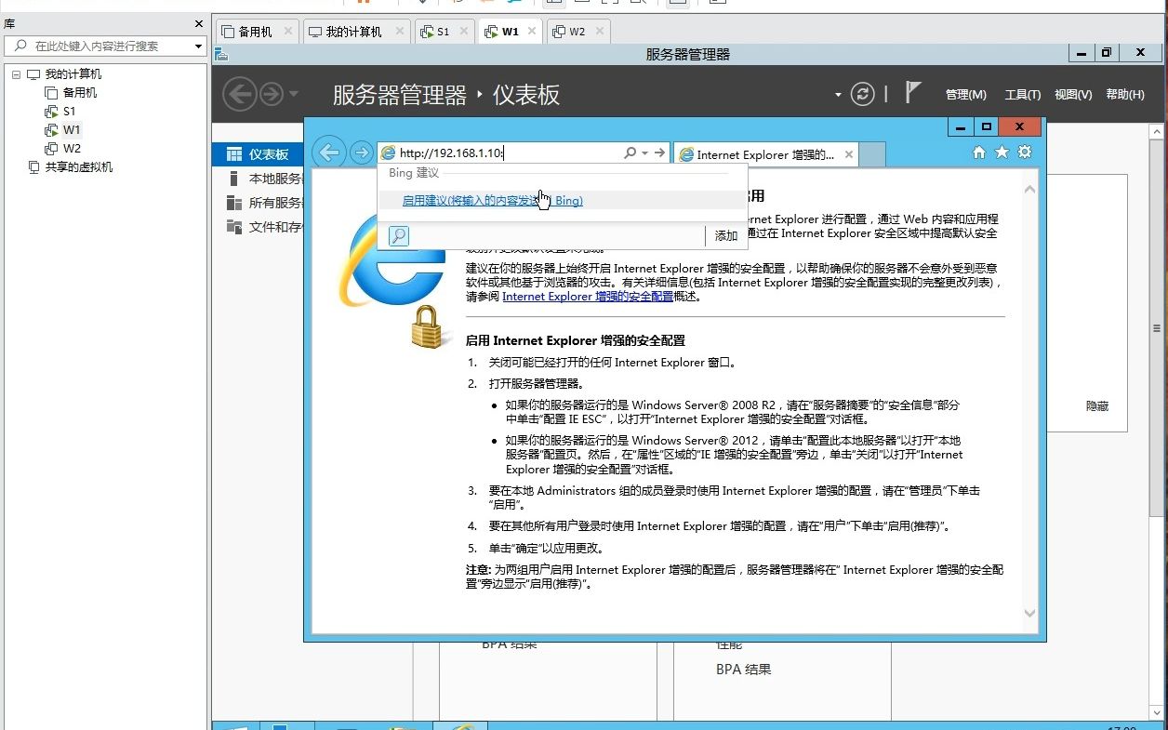1168x730 pixels.
Task: Click the Server Manager refresh icon
Action: pyautogui.click(x=863, y=94)
